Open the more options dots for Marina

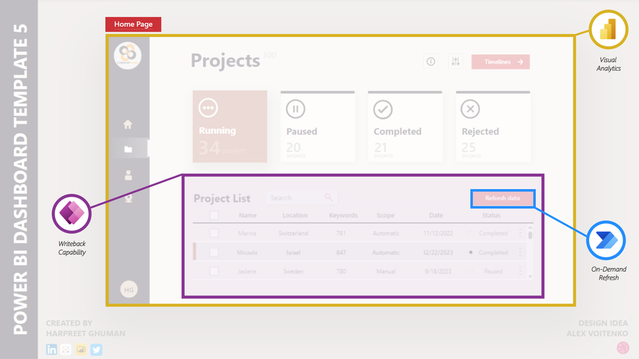click(x=520, y=233)
